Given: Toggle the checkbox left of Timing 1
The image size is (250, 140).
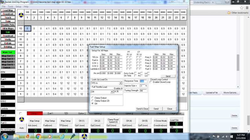Looking at the screenshot, I should [x=20, y=113].
